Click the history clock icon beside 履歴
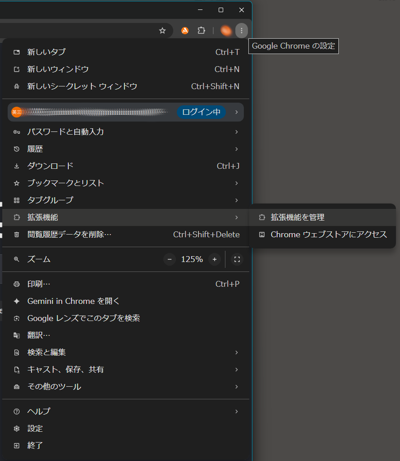This screenshot has width=400, height=461. [x=17, y=149]
